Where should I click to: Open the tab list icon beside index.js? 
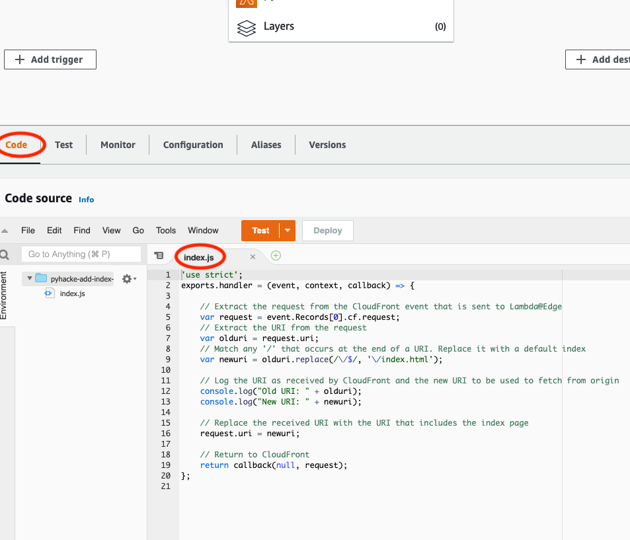point(159,256)
